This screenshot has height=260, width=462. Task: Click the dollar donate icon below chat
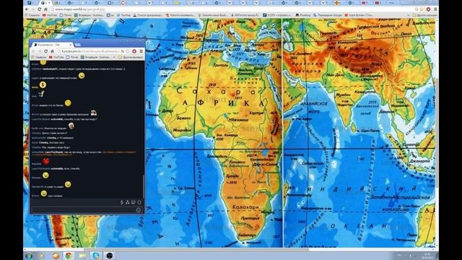tap(122, 202)
